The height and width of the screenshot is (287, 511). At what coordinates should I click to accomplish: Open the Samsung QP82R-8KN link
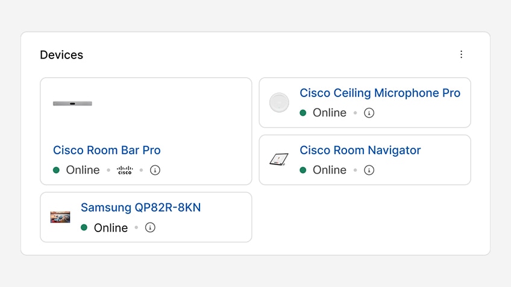click(141, 207)
